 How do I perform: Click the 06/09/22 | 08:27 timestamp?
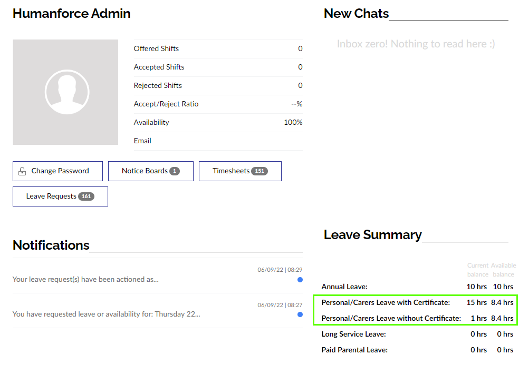pos(280,305)
